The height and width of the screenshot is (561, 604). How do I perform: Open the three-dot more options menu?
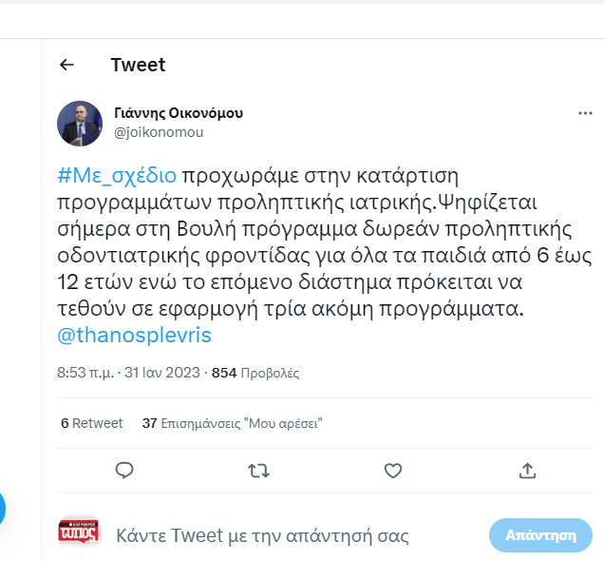point(585,113)
